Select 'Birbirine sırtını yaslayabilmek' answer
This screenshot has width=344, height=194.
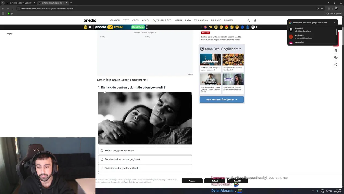click(145, 168)
